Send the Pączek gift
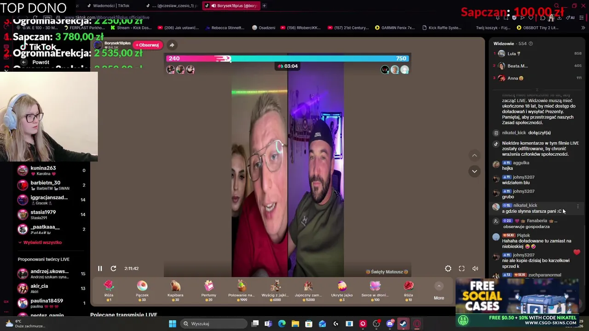Viewport: 589px width, 331px height. point(142,291)
